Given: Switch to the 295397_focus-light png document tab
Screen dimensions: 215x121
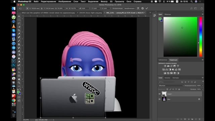Looking at the screenshot, I should click(90, 13).
